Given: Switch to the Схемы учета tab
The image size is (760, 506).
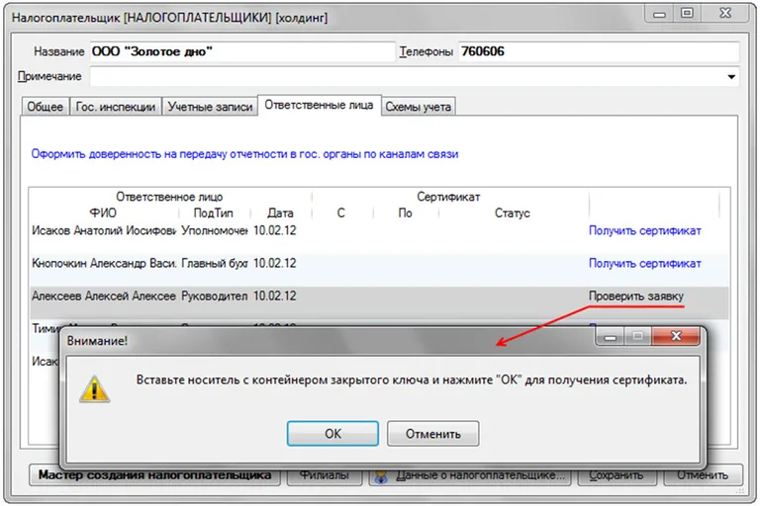Looking at the screenshot, I should (x=419, y=107).
